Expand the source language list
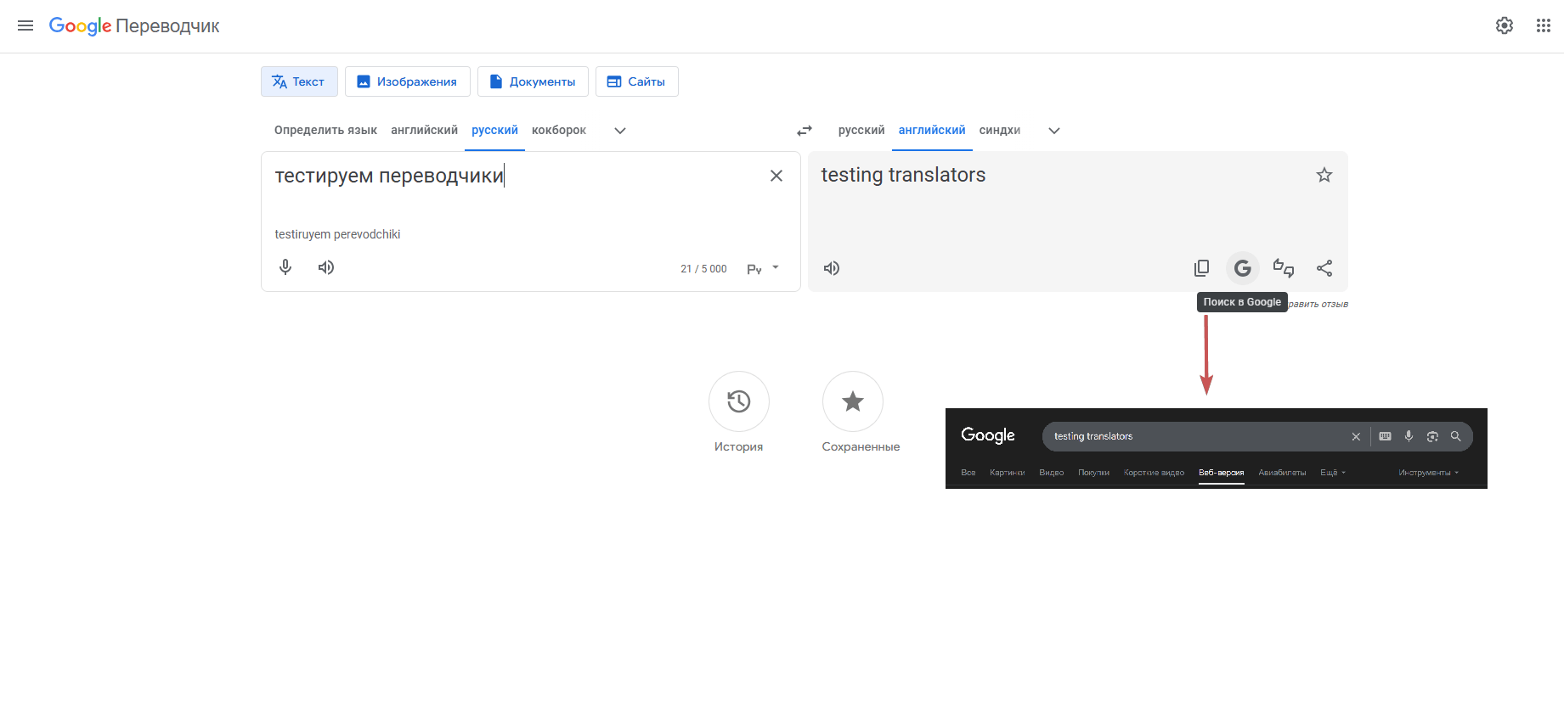This screenshot has height=701, width=1564. click(x=620, y=131)
